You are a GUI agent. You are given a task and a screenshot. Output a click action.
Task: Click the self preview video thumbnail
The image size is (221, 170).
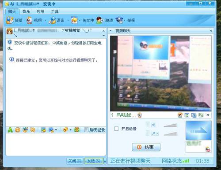tap(198, 130)
